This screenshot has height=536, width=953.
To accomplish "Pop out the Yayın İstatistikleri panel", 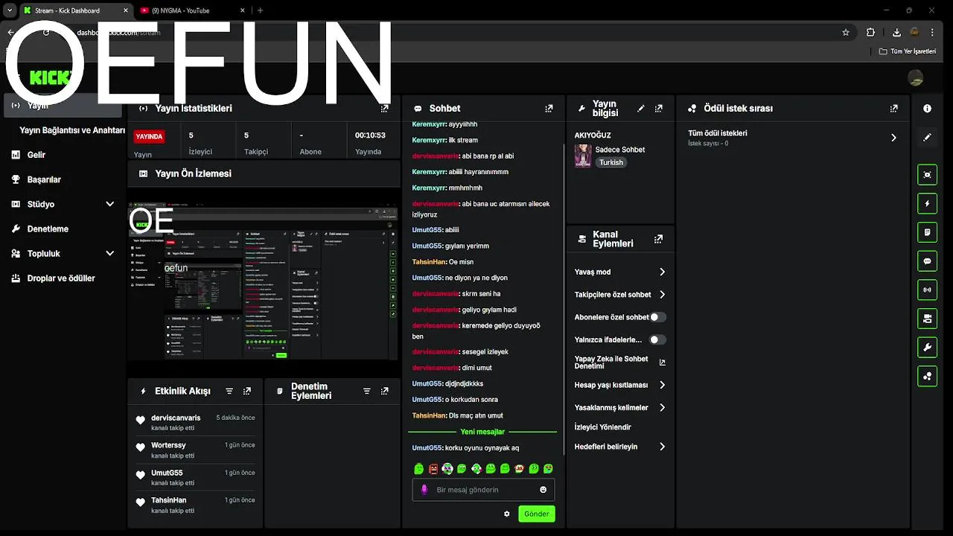I will (x=384, y=109).
